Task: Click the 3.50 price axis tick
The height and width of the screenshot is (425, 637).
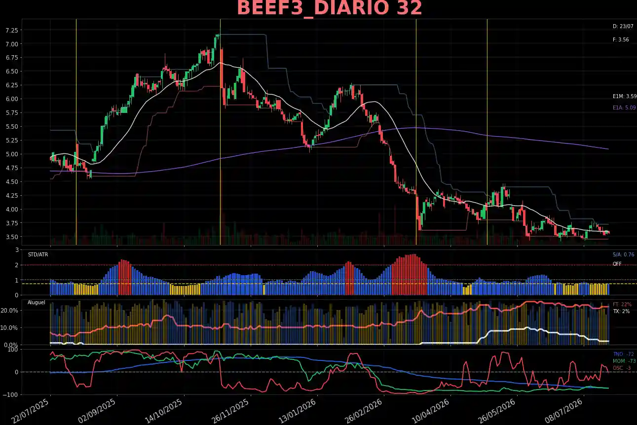Action: click(12, 237)
